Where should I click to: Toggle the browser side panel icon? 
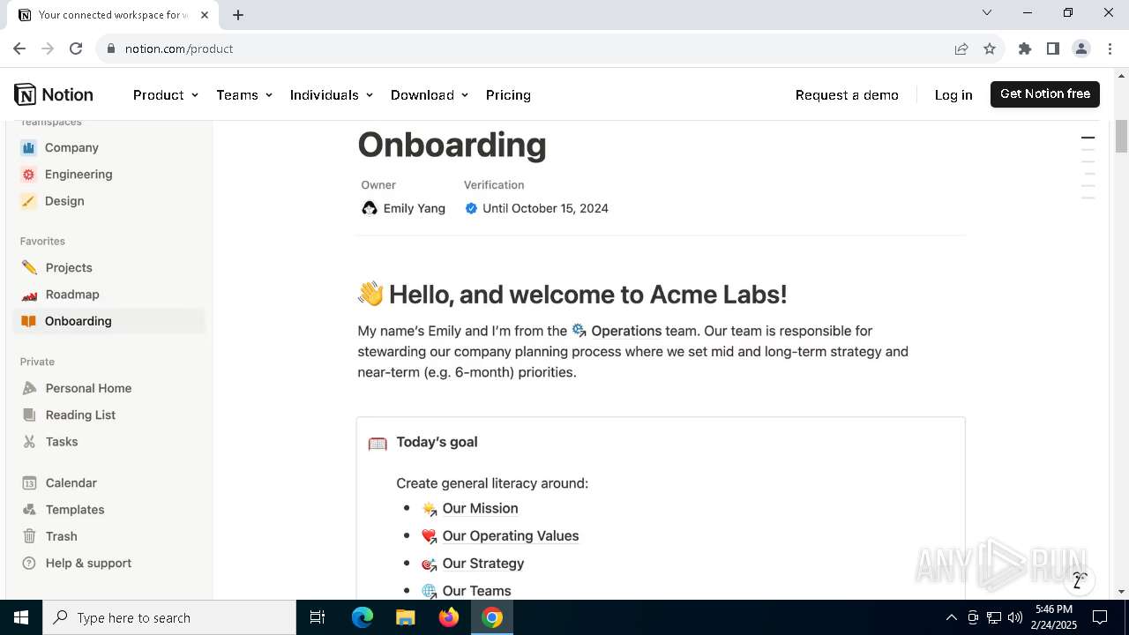point(1053,49)
